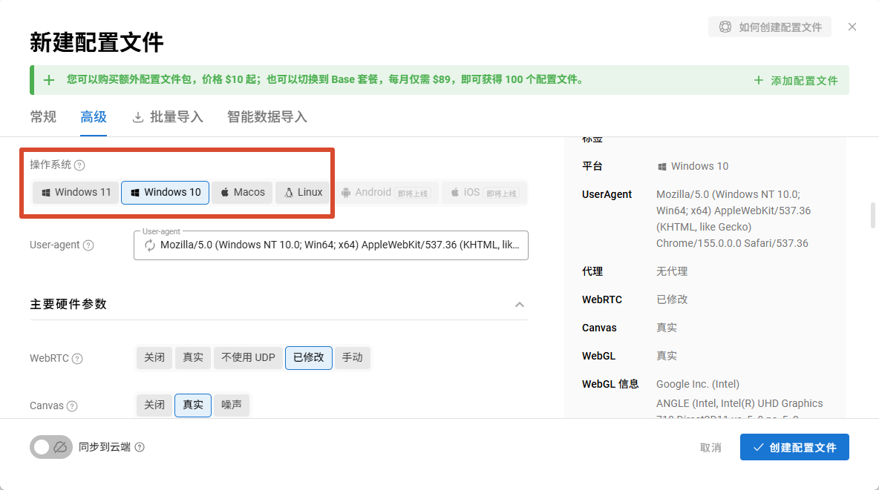Toggle the 同步到云端 switch
The width and height of the screenshot is (879, 490).
(51, 447)
